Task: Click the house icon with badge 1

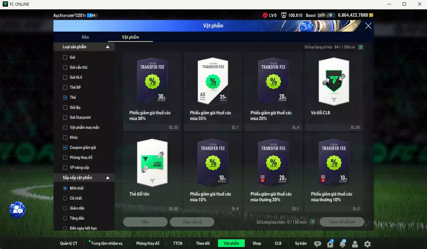Action: point(330,244)
